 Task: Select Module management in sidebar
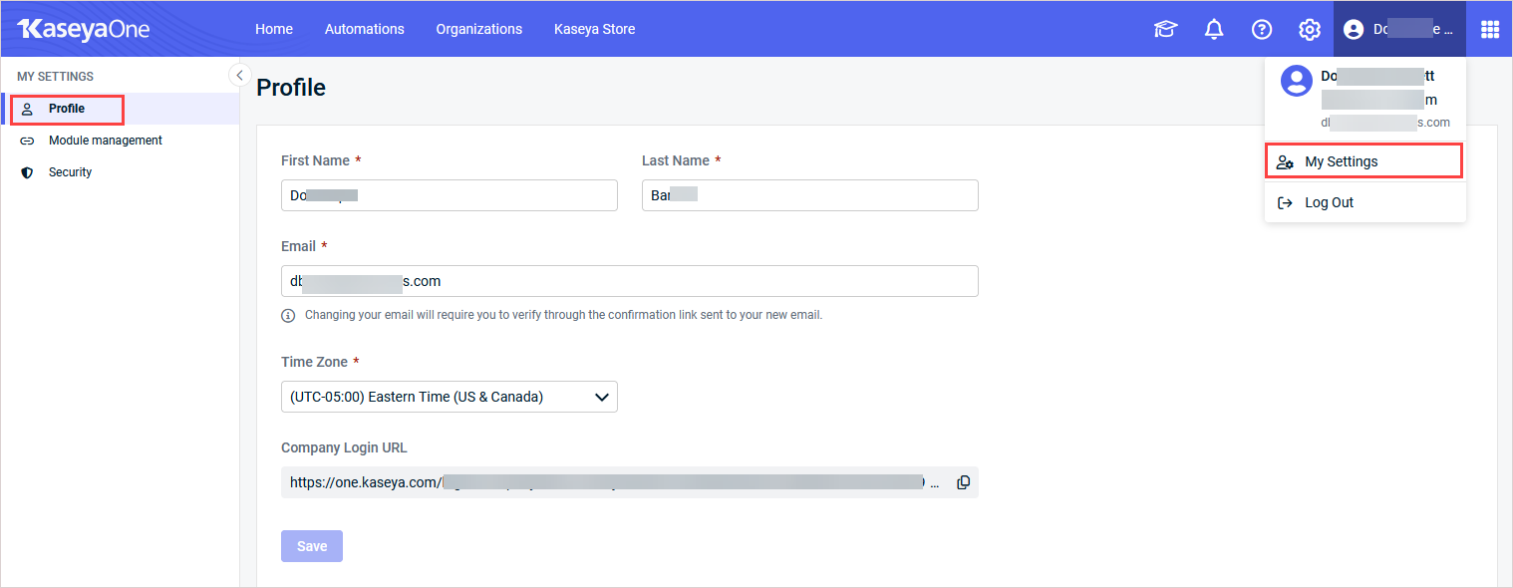coord(105,141)
